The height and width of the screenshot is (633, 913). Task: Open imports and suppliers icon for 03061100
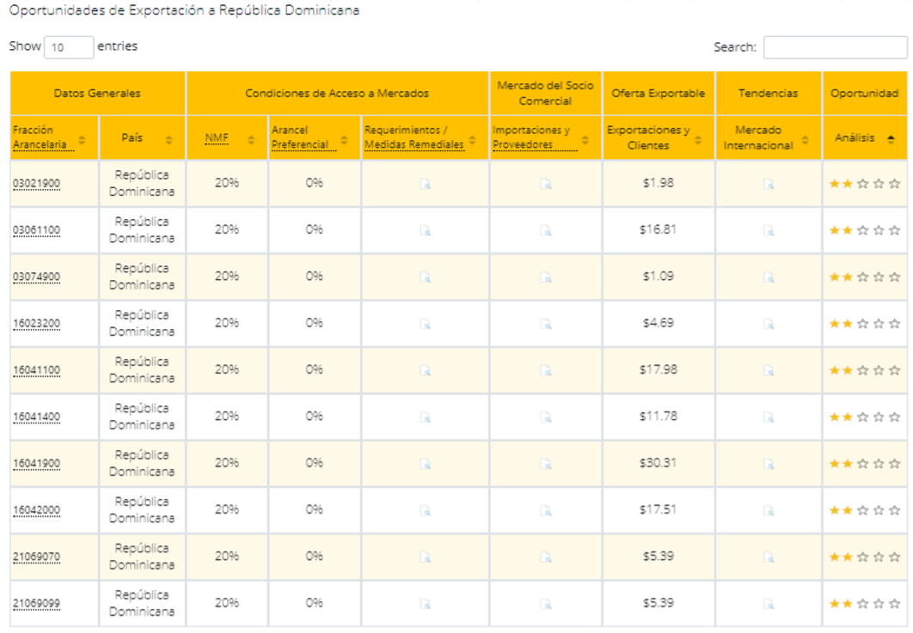coord(545,230)
